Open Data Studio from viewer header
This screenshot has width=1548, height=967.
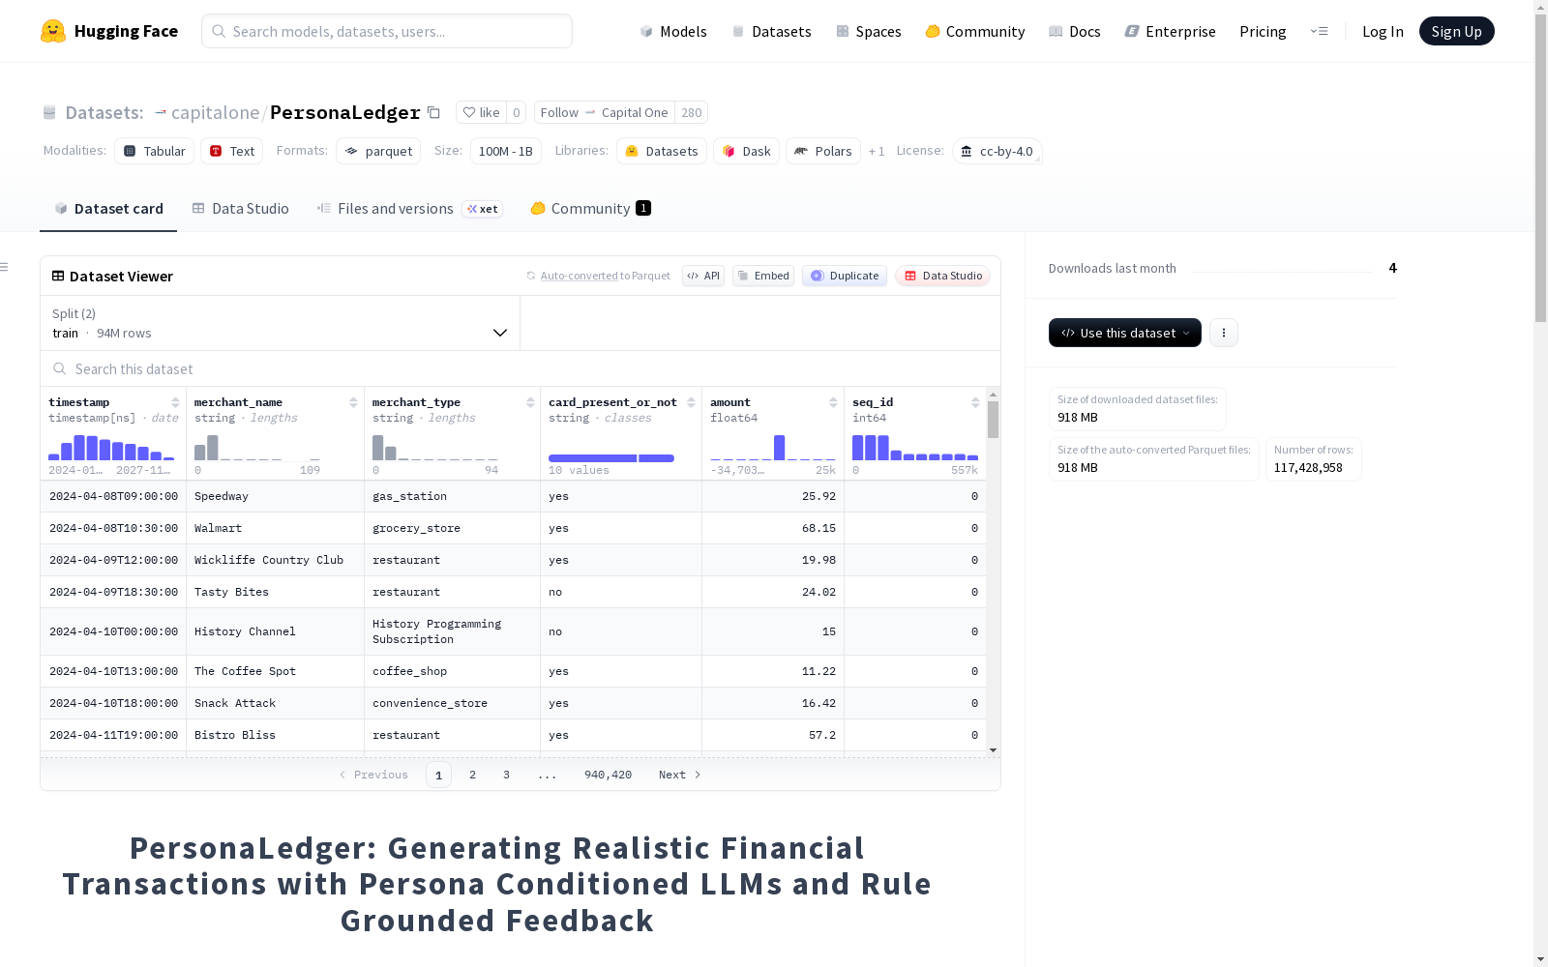943,276
